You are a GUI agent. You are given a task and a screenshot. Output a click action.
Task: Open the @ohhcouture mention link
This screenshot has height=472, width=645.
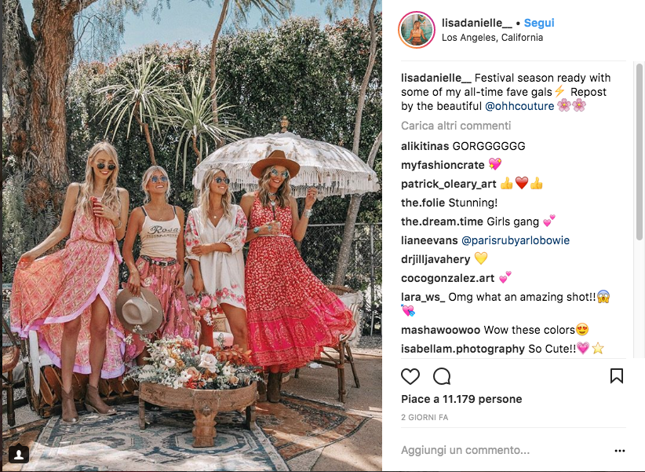click(x=519, y=106)
